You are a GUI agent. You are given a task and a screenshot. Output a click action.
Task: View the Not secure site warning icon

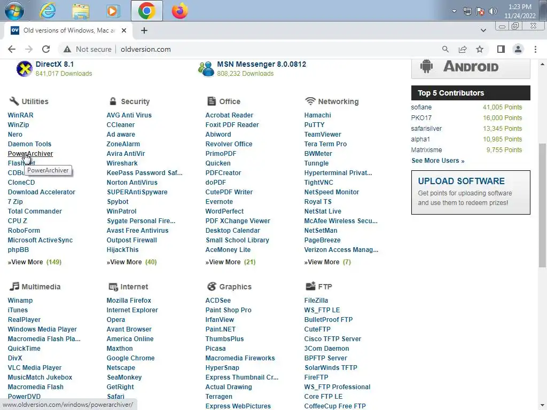pos(67,50)
